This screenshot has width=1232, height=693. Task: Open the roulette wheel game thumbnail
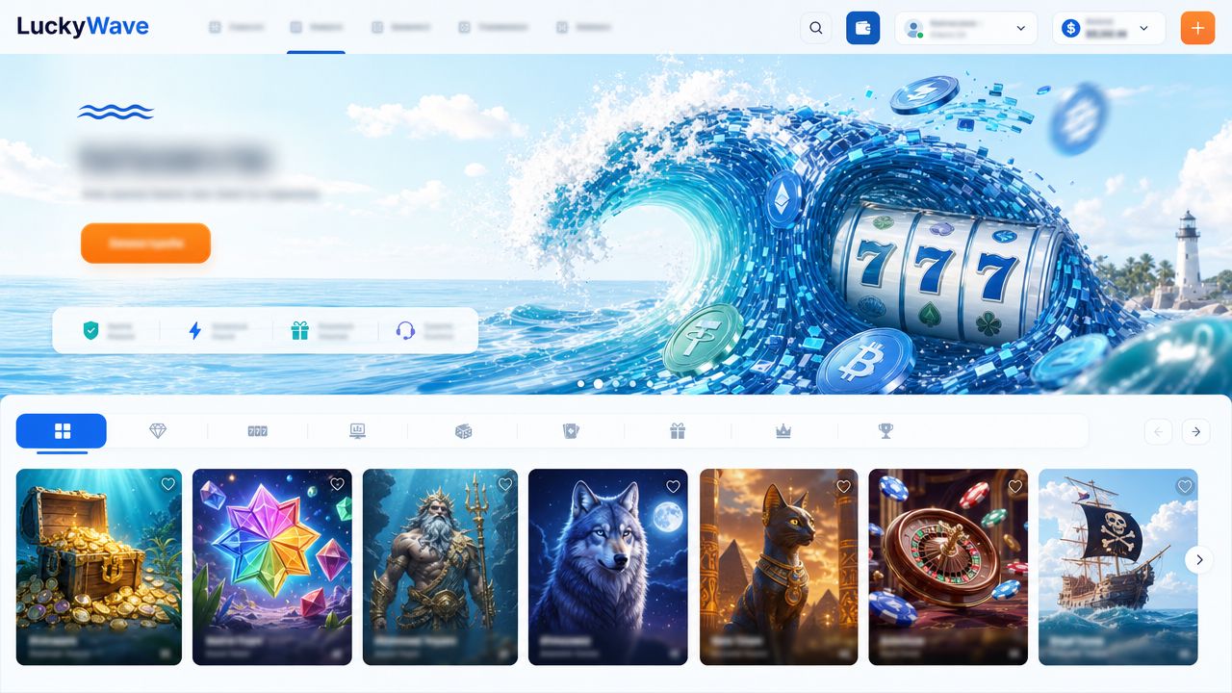click(948, 567)
